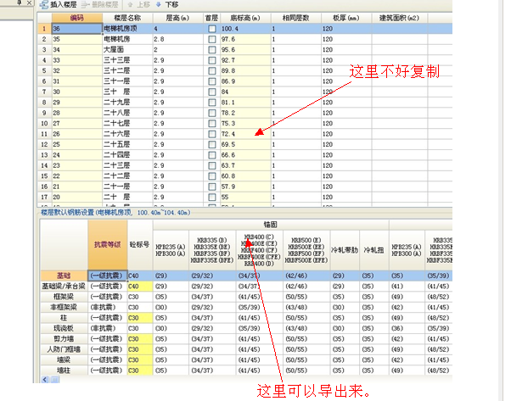Select row number 17 header
Viewport: 511px width, 401px height.
44,197
